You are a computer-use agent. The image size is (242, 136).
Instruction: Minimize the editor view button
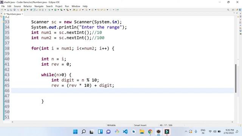234,13
